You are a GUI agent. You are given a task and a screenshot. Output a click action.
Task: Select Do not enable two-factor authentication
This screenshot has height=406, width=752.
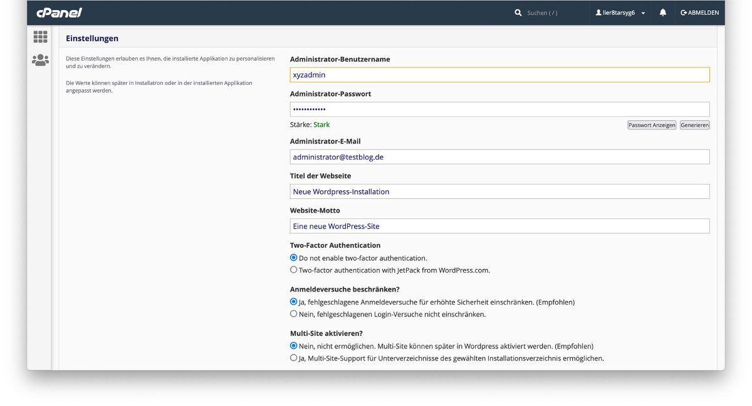pos(293,258)
